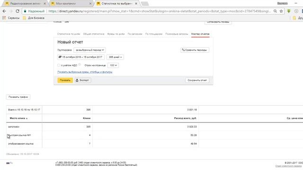The height and width of the screenshot is (170, 303).
Task: Select the Мастер отчётов tab
Action: click(x=200, y=34)
